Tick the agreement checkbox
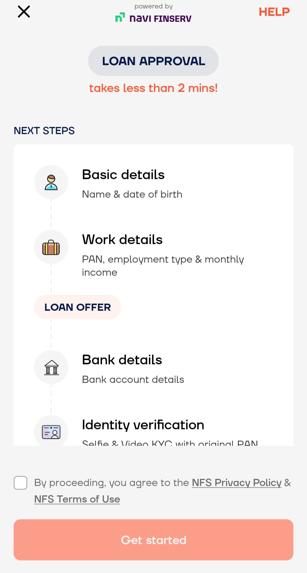Screen dimensions: 307x573 point(20,483)
